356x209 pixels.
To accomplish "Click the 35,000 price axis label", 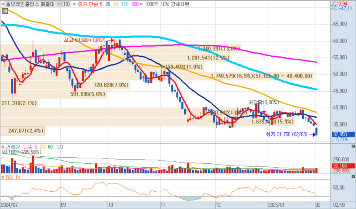I will coord(340,125).
